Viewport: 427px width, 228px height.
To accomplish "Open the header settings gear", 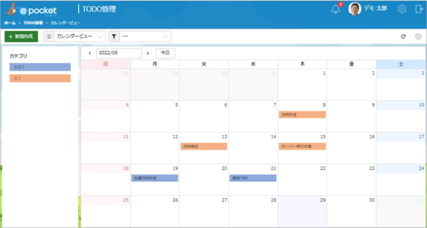I will [x=402, y=9].
